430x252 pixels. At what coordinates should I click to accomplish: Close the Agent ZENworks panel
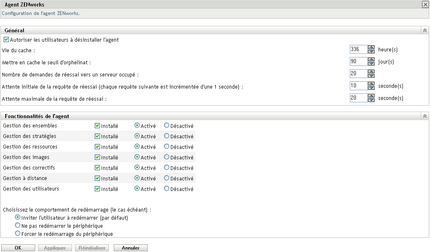click(425, 4)
